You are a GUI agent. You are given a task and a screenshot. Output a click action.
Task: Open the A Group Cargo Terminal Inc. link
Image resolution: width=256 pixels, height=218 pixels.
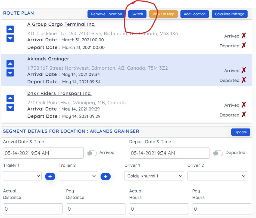click(61, 24)
